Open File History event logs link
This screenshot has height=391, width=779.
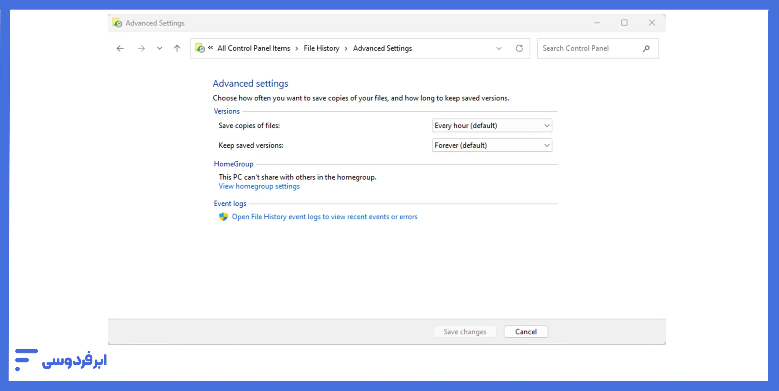[x=324, y=217]
